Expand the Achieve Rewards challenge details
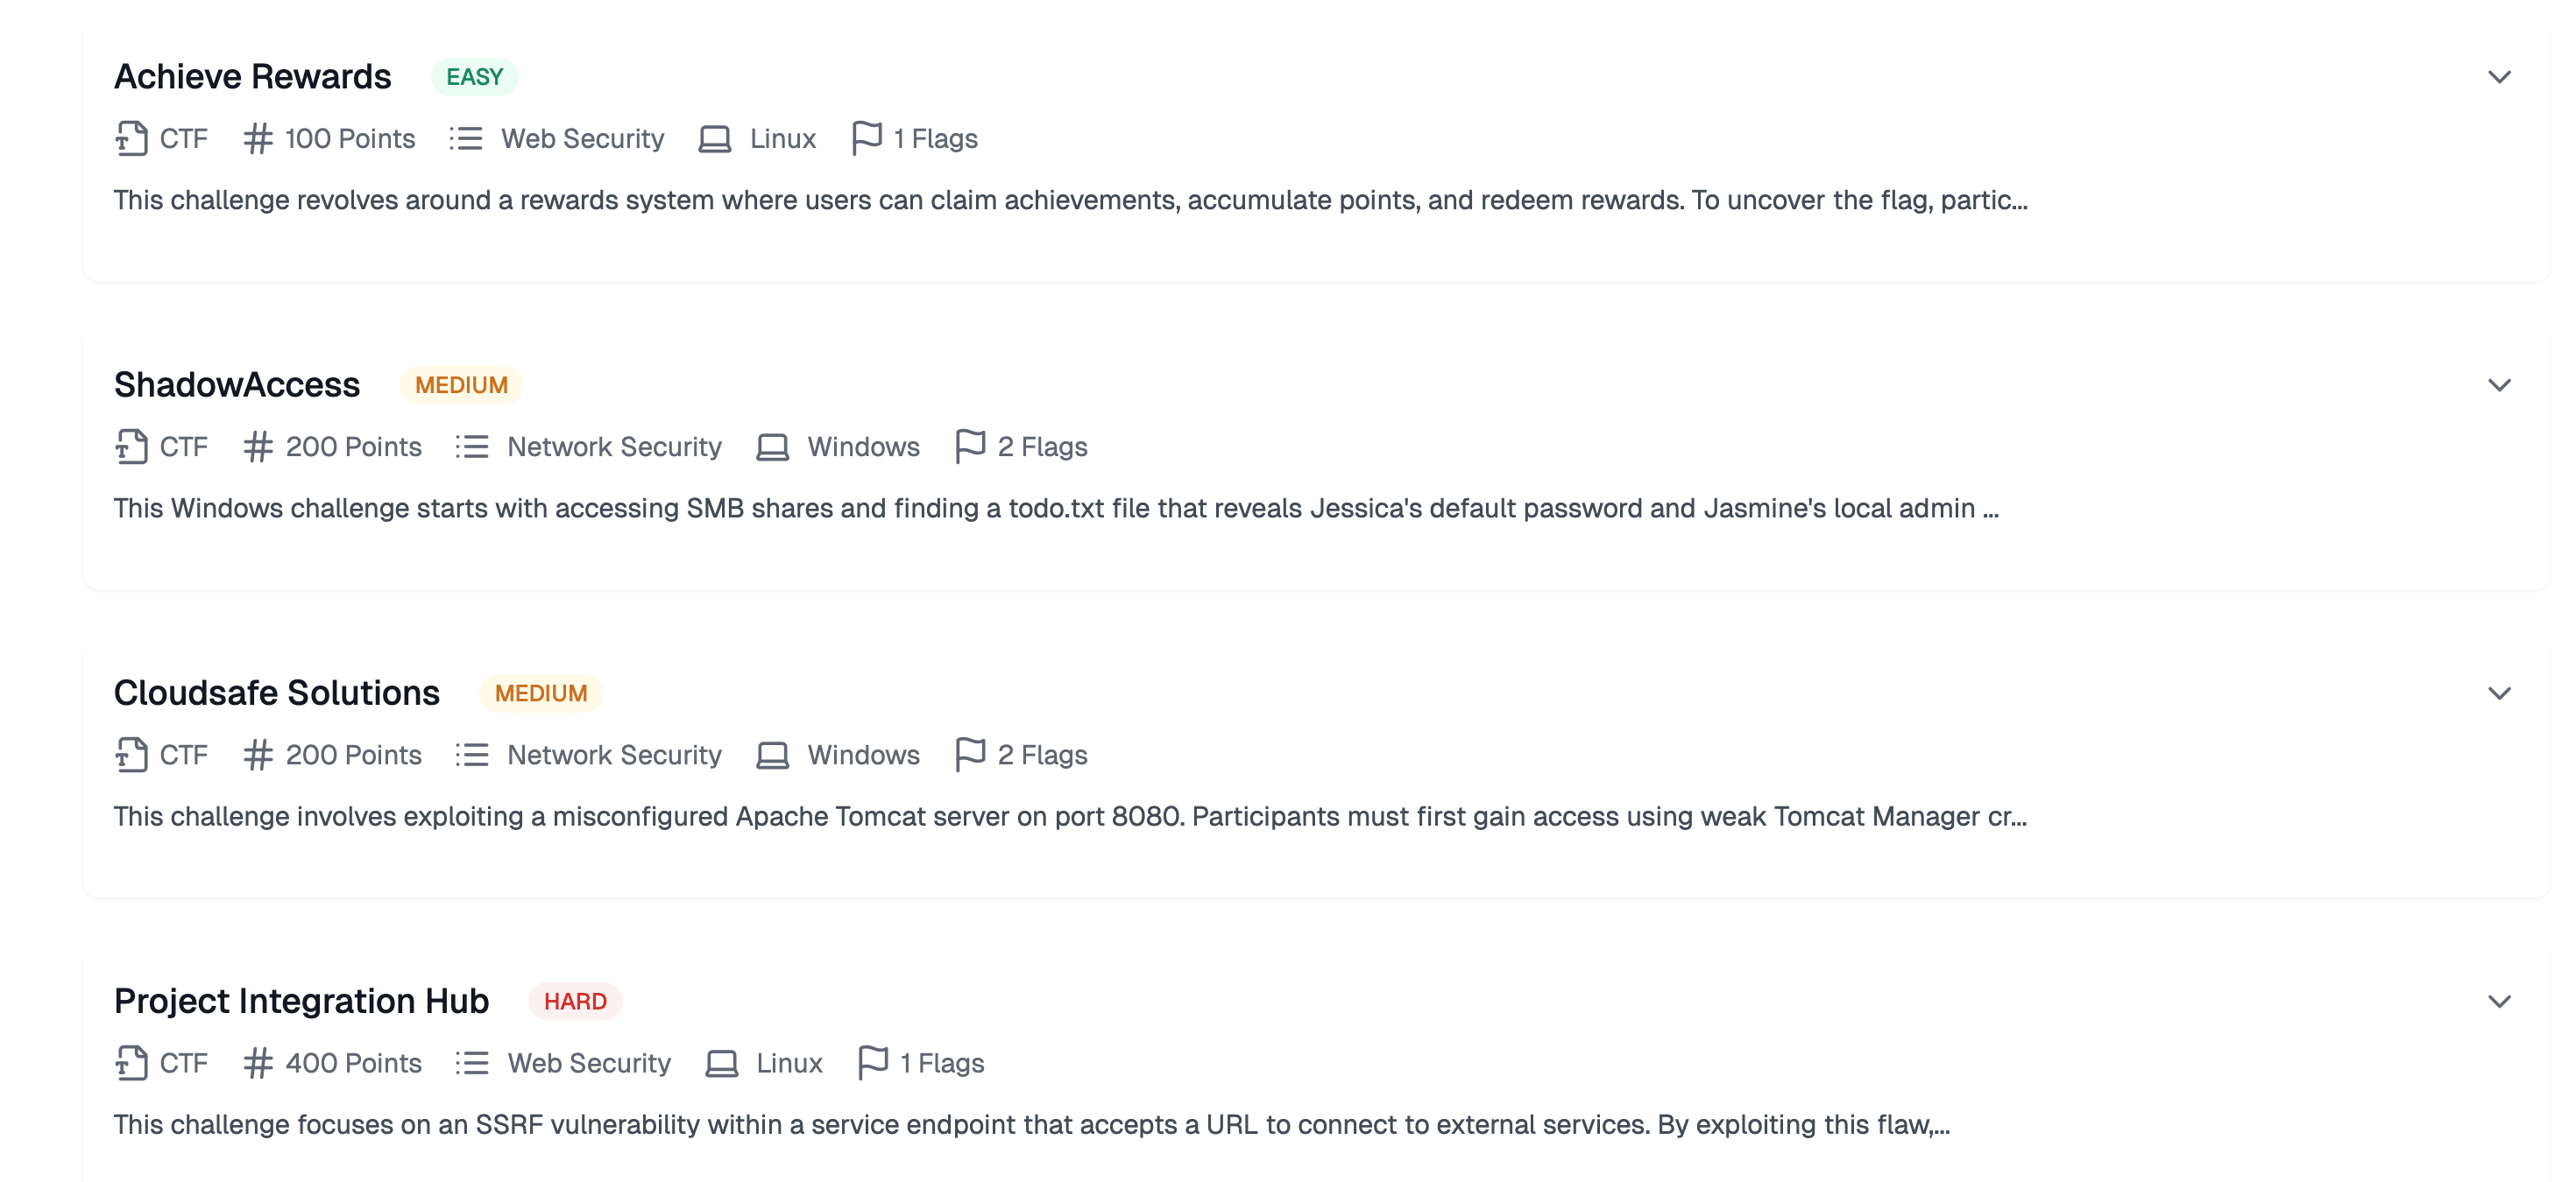Image resolution: width=2576 pixels, height=1182 pixels. pos(2500,76)
